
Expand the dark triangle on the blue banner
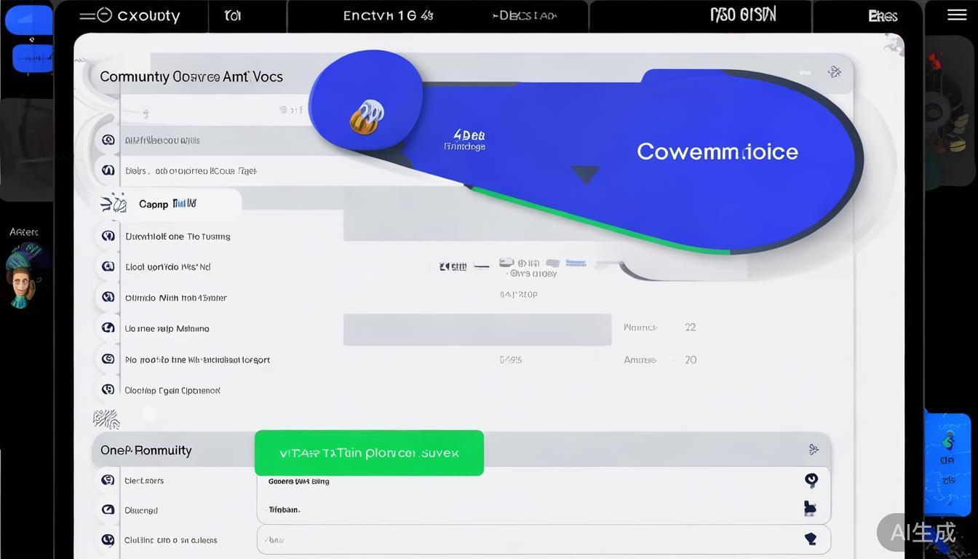click(x=586, y=173)
